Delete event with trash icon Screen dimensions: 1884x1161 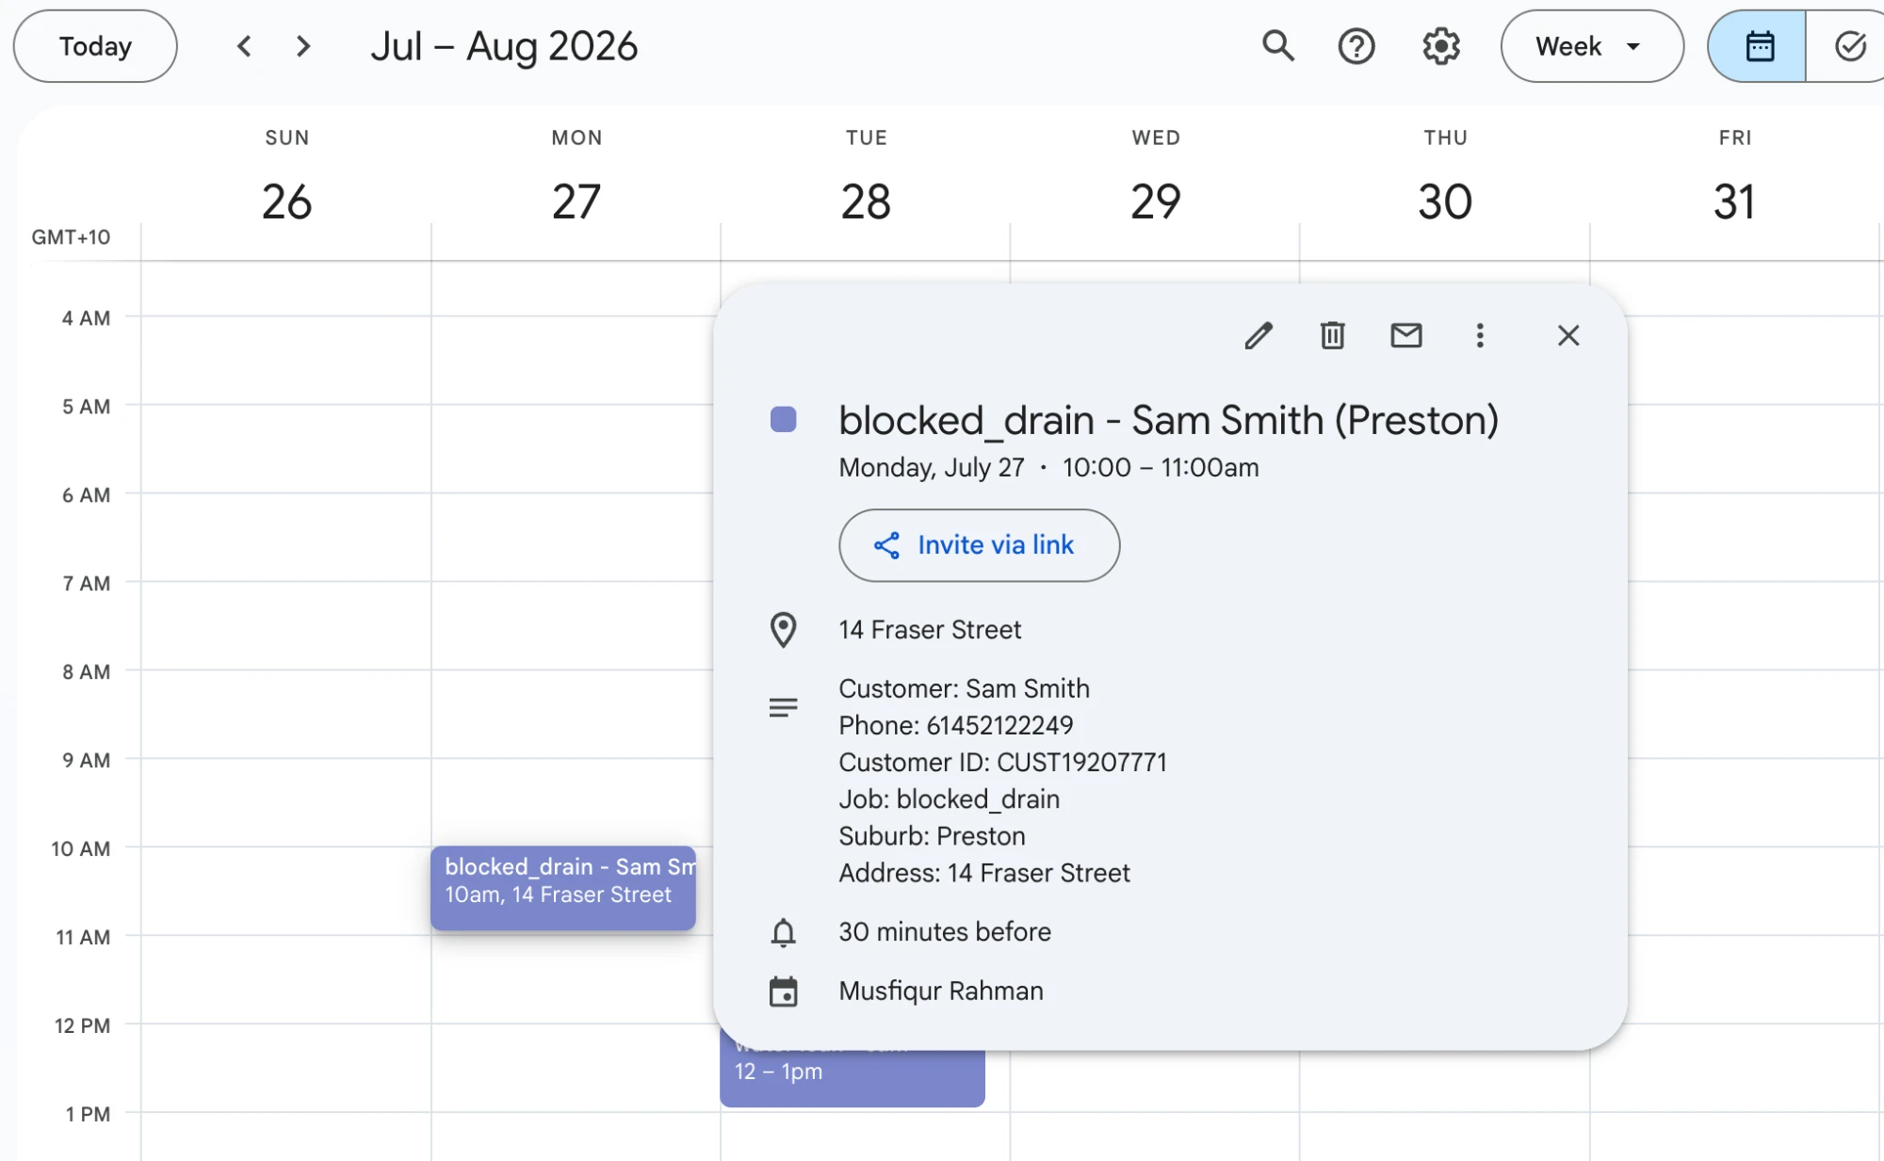coord(1332,335)
